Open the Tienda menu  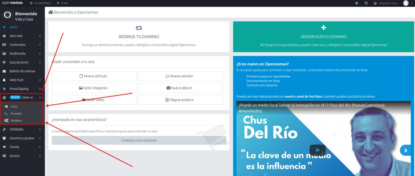(x=14, y=147)
